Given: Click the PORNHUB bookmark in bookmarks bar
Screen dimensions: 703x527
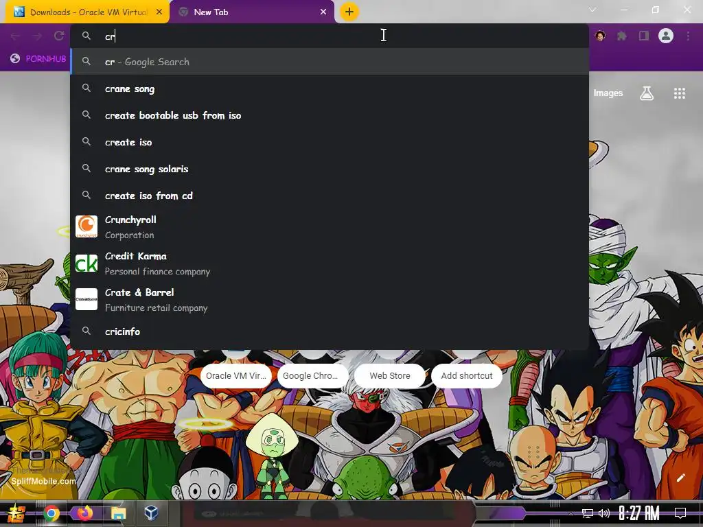Looking at the screenshot, I should tap(38, 59).
